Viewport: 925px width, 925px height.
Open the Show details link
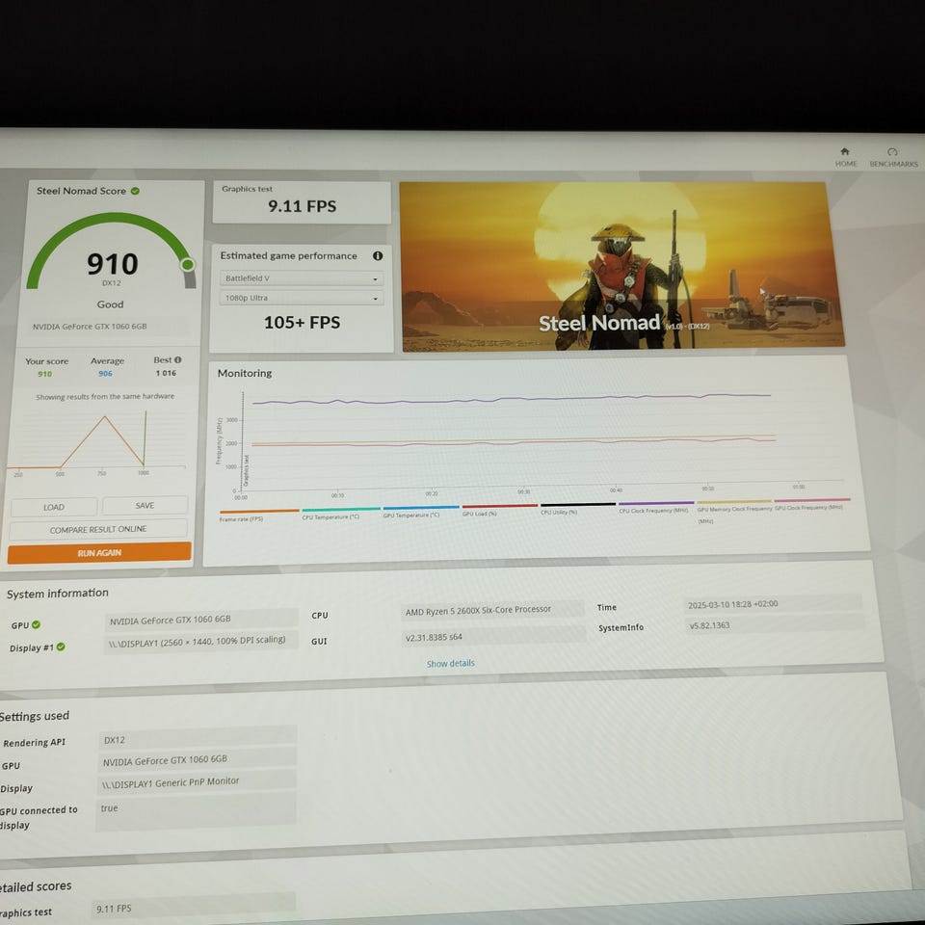(451, 664)
